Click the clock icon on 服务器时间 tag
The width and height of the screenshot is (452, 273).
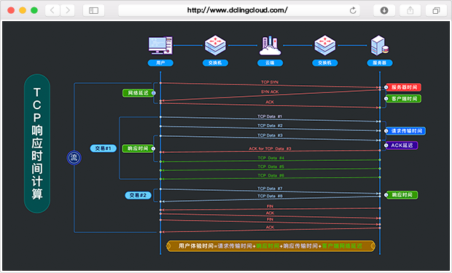tap(386, 87)
